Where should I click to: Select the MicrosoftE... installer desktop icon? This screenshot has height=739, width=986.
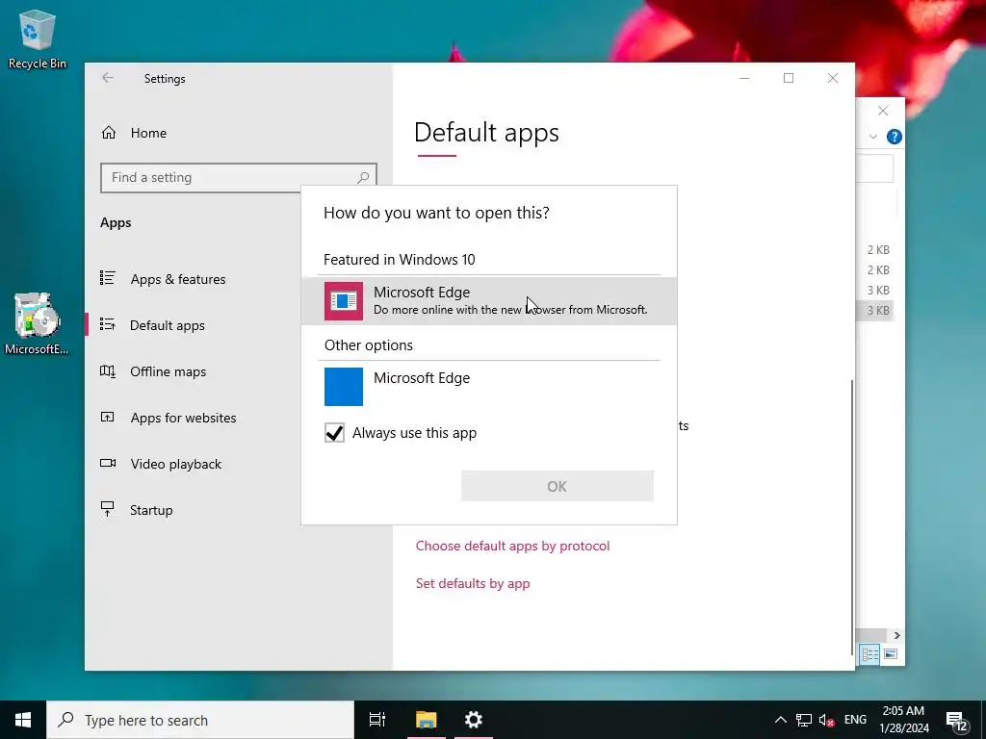point(37,323)
